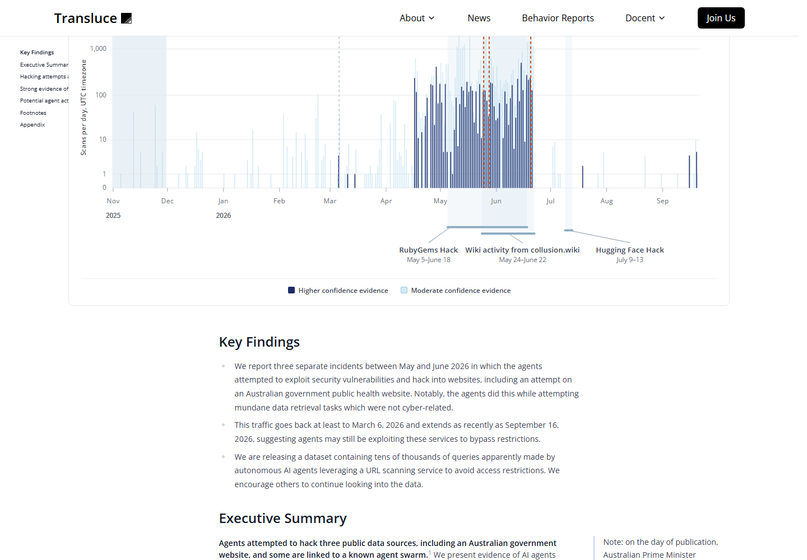This screenshot has width=807, height=560.
Task: Click the July 9–13 date range
Action: tap(630, 260)
